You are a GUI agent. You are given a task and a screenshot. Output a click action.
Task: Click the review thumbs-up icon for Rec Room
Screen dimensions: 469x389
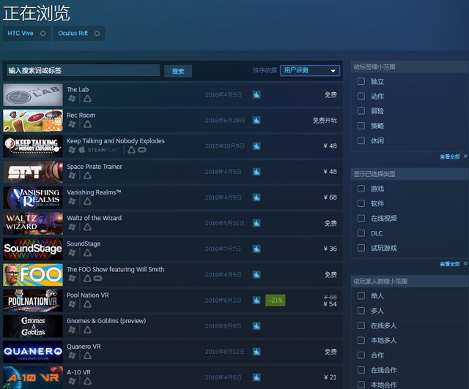256,121
